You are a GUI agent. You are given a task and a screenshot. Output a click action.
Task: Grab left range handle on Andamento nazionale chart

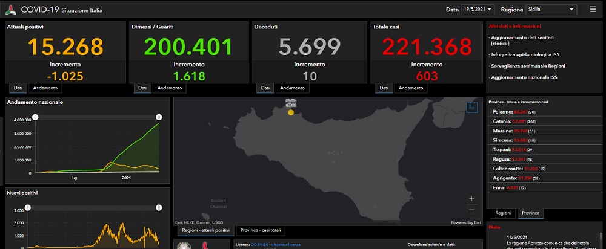[35, 117]
